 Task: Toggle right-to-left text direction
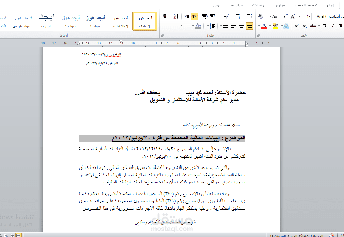point(194,16)
